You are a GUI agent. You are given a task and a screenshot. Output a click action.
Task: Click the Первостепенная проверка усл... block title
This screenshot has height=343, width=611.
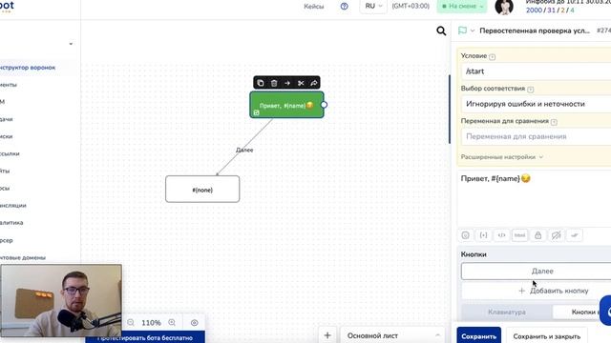pyautogui.click(x=535, y=30)
